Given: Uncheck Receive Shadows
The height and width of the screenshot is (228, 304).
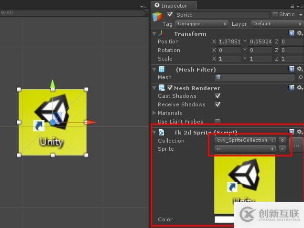Looking at the screenshot, I should tap(217, 104).
